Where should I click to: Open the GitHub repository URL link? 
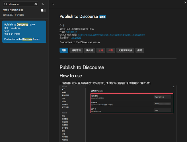click(x=111, y=35)
